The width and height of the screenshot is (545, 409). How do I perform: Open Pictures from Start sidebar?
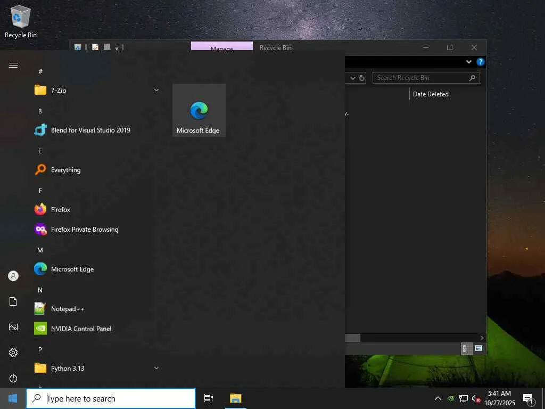click(13, 327)
